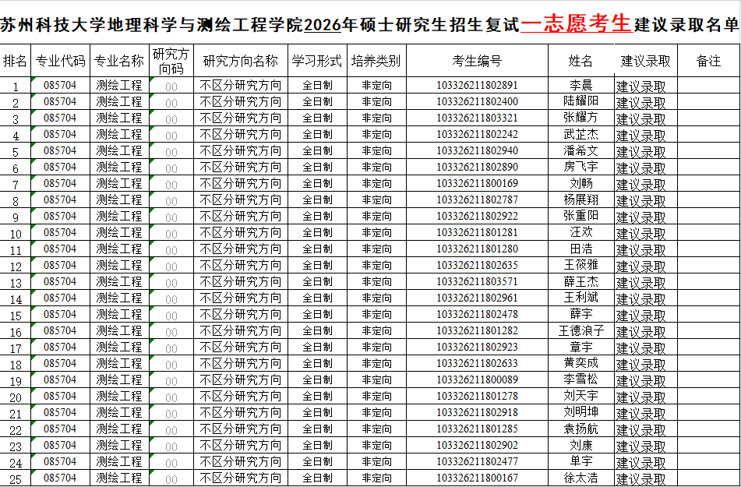This screenshot has height=487, width=741.
Task: Click candidate number 103326211802400
Action: coord(476,101)
